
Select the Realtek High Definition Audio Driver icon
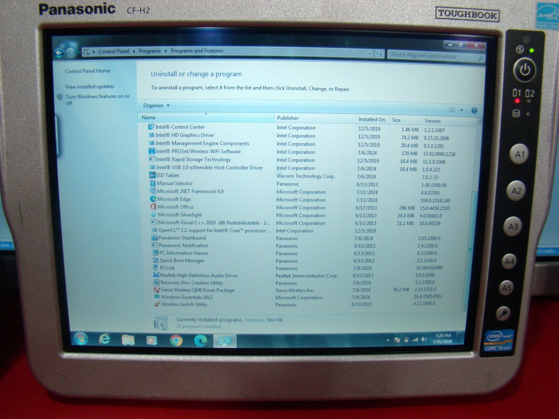(x=156, y=275)
